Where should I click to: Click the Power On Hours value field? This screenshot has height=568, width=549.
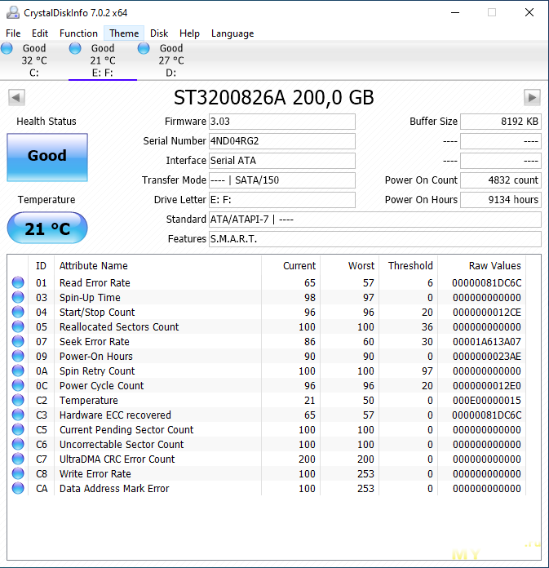(501, 200)
